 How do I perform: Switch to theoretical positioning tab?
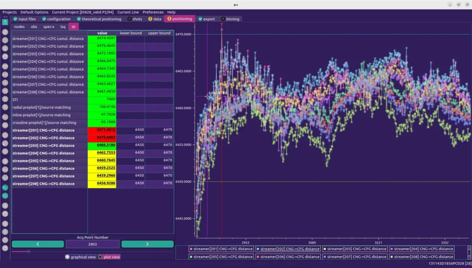tap(99, 19)
